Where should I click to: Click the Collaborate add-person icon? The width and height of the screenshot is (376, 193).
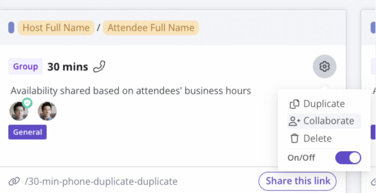tap(294, 121)
